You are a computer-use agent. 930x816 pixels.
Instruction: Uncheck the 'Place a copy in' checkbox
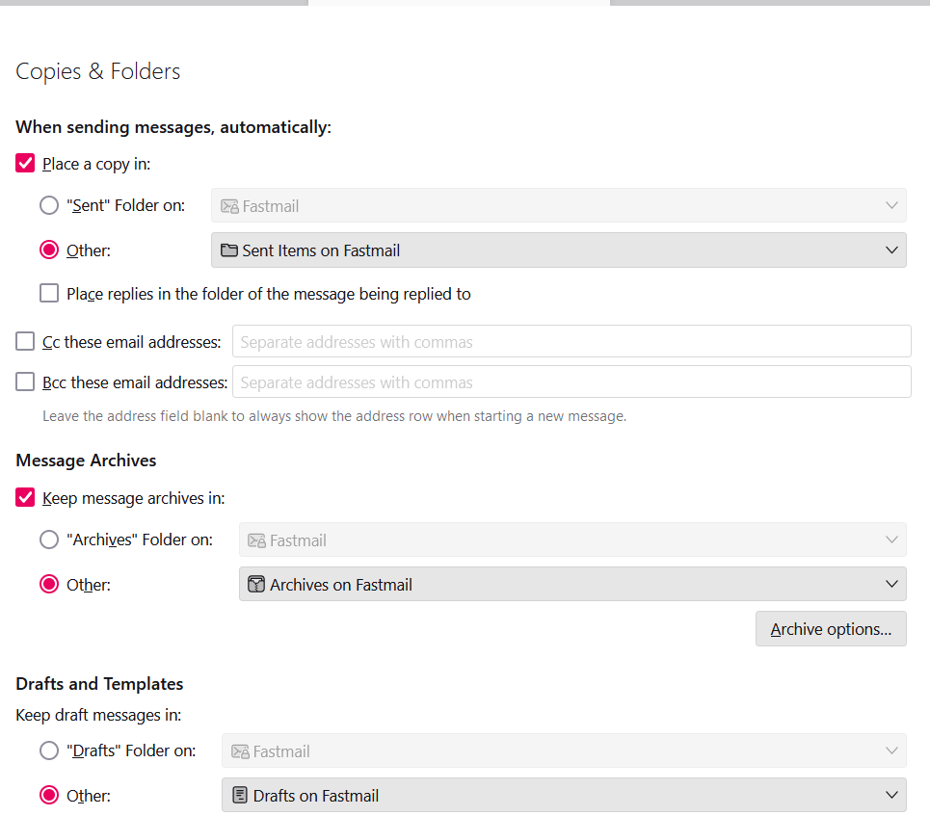coord(26,164)
